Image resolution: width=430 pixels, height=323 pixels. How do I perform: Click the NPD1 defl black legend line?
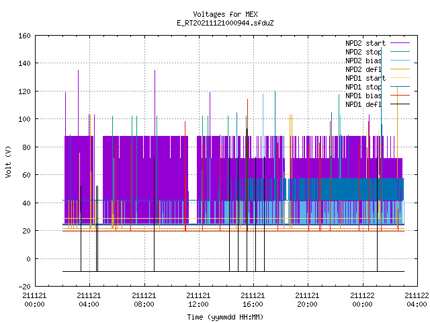click(400, 104)
